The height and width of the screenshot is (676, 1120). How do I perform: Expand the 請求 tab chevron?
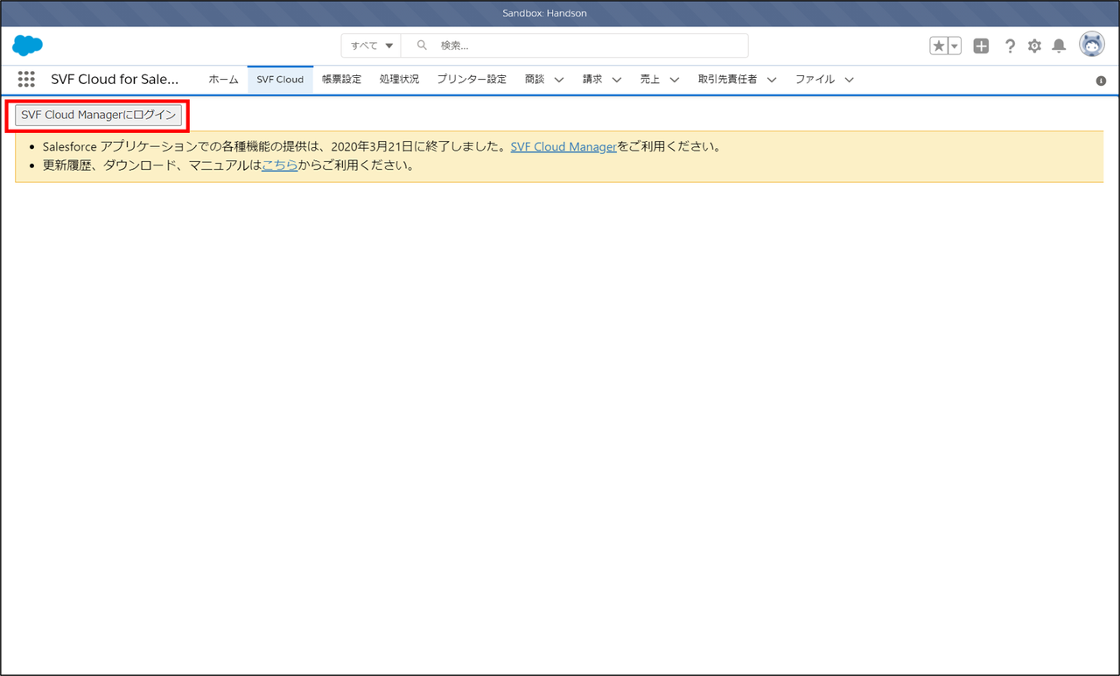coord(617,80)
